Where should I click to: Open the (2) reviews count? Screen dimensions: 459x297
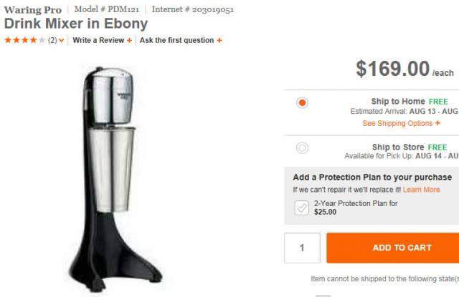click(52, 41)
